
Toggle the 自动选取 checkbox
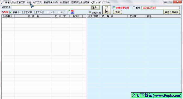[x=90, y=13]
